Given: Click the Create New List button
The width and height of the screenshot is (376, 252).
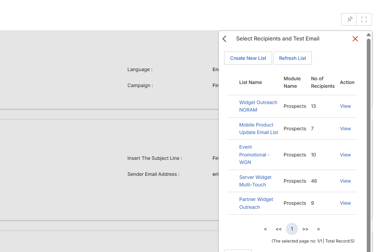Looking at the screenshot, I should tap(248, 58).
